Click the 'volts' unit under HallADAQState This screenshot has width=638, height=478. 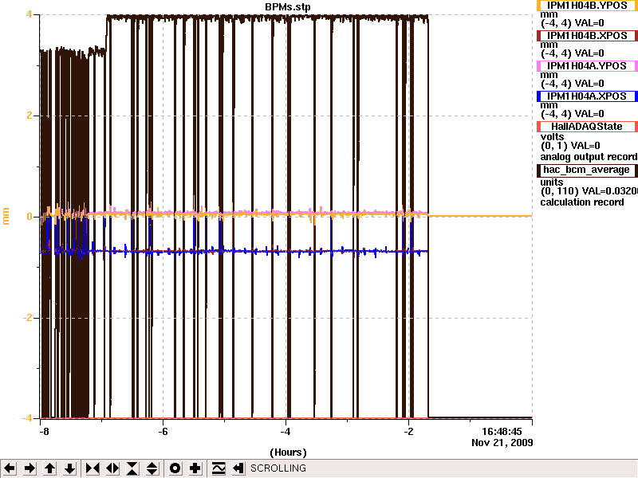coord(552,136)
